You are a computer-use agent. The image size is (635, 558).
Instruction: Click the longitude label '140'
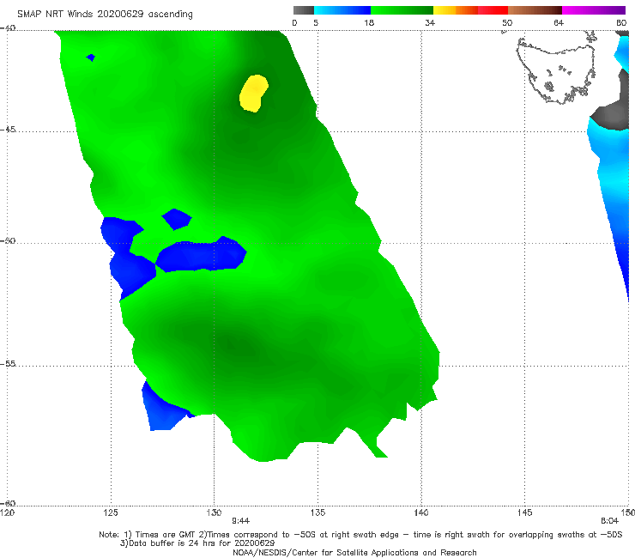(x=421, y=513)
